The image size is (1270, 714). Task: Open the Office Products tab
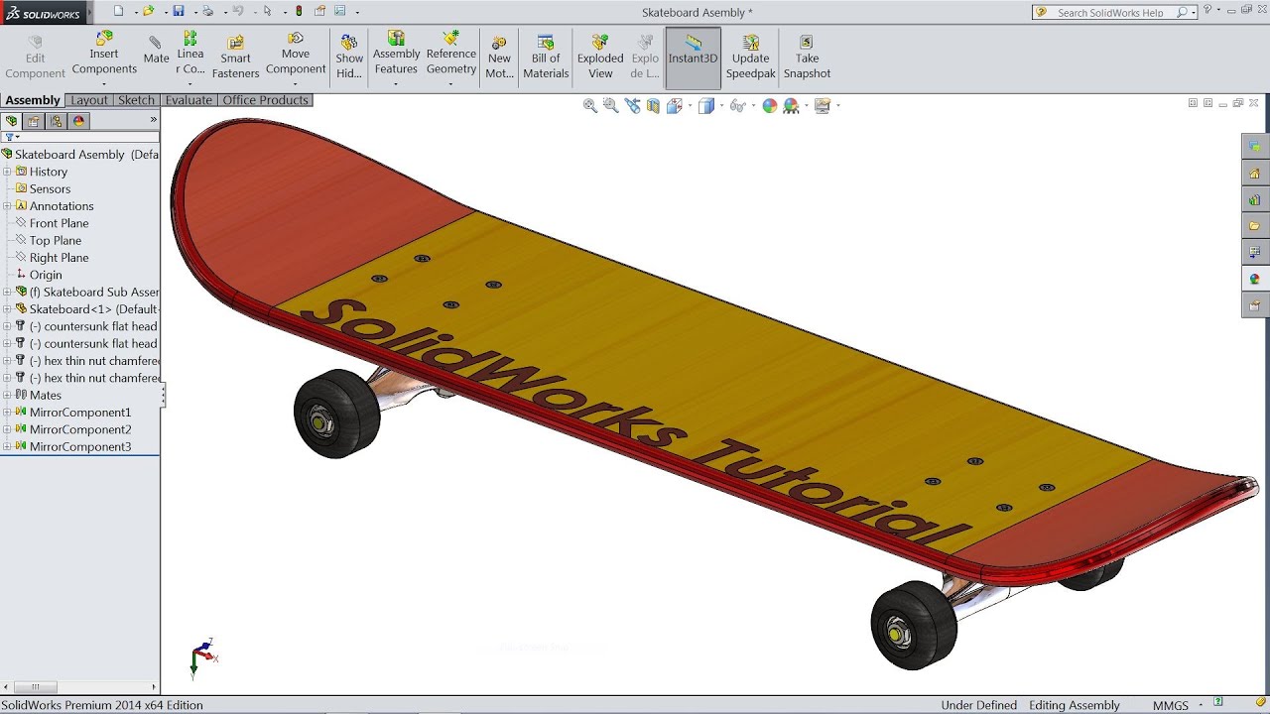click(x=266, y=100)
